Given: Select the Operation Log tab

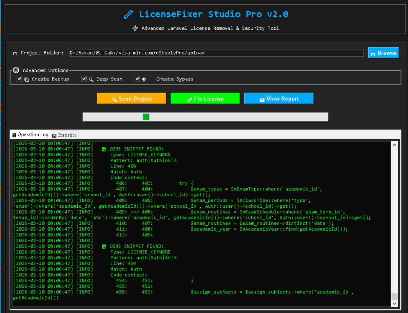Looking at the screenshot, I should [30, 135].
